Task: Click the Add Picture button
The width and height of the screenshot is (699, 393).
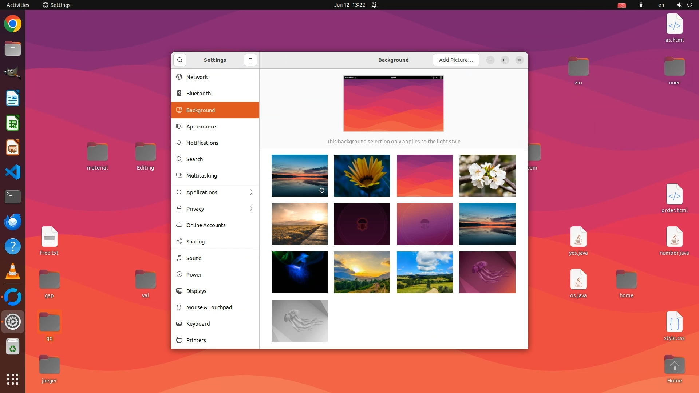Action: [x=456, y=60]
